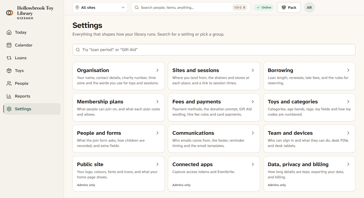Viewport: 364px width, 198px height.
Task: Click the chevron on Borrowing card
Action: click(x=348, y=70)
